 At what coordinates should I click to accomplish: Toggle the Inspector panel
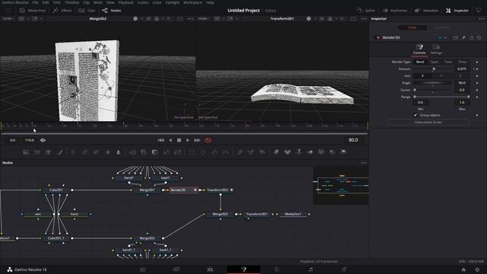point(457,10)
